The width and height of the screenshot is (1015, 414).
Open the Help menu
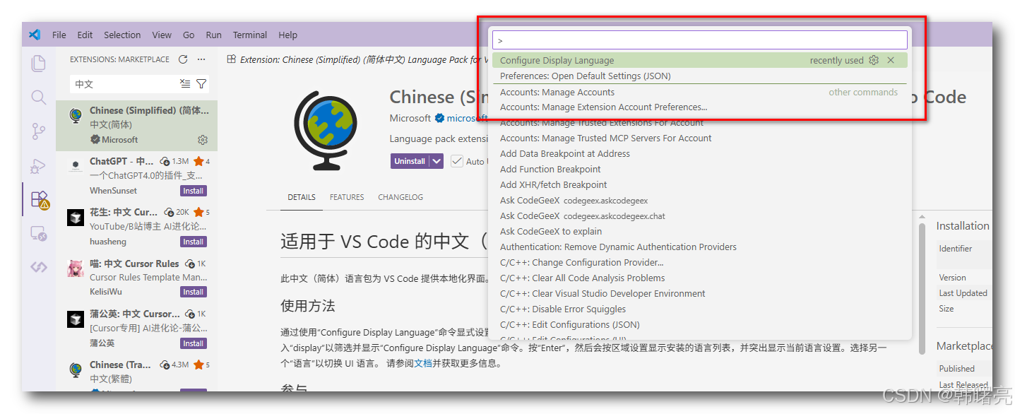pyautogui.click(x=287, y=35)
